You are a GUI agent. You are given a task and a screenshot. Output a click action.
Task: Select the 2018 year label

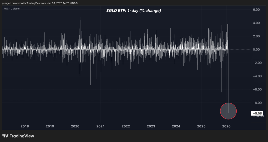coord(25,126)
